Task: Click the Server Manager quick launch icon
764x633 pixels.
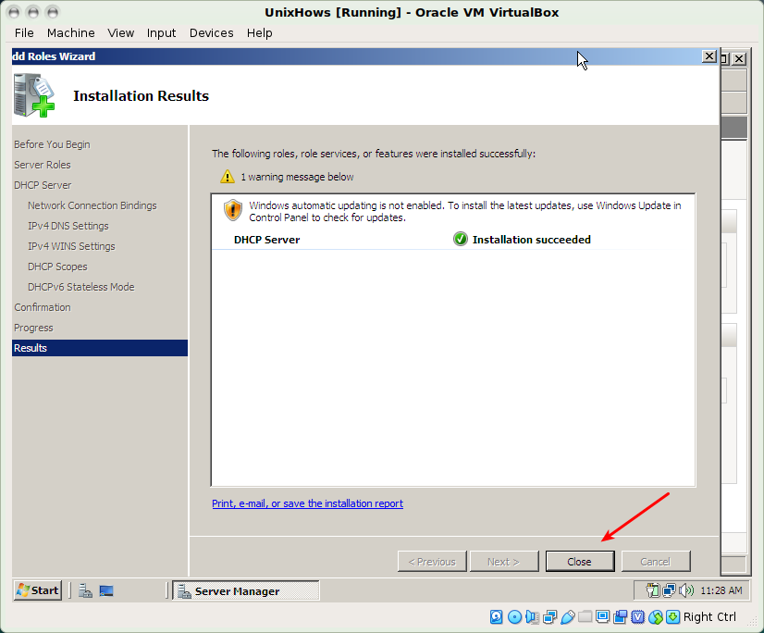Action: click(x=86, y=590)
